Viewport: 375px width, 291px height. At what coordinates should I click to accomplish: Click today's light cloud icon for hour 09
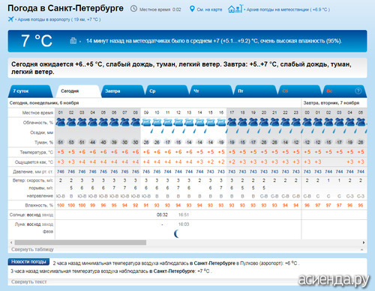[x=146, y=122]
